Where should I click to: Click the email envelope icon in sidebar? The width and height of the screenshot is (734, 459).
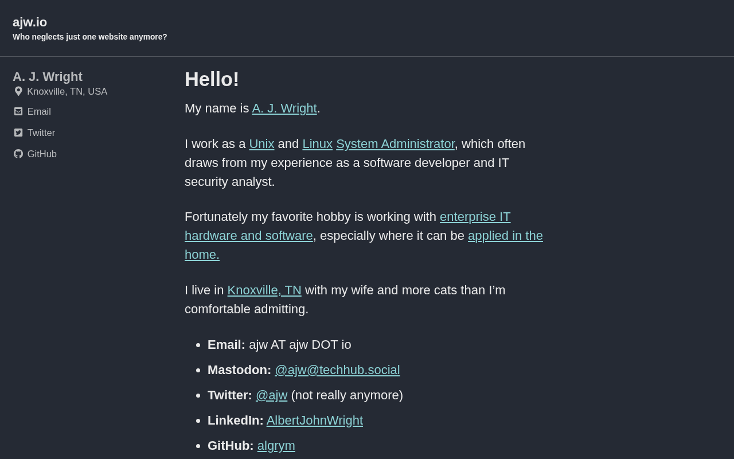pos(18,111)
